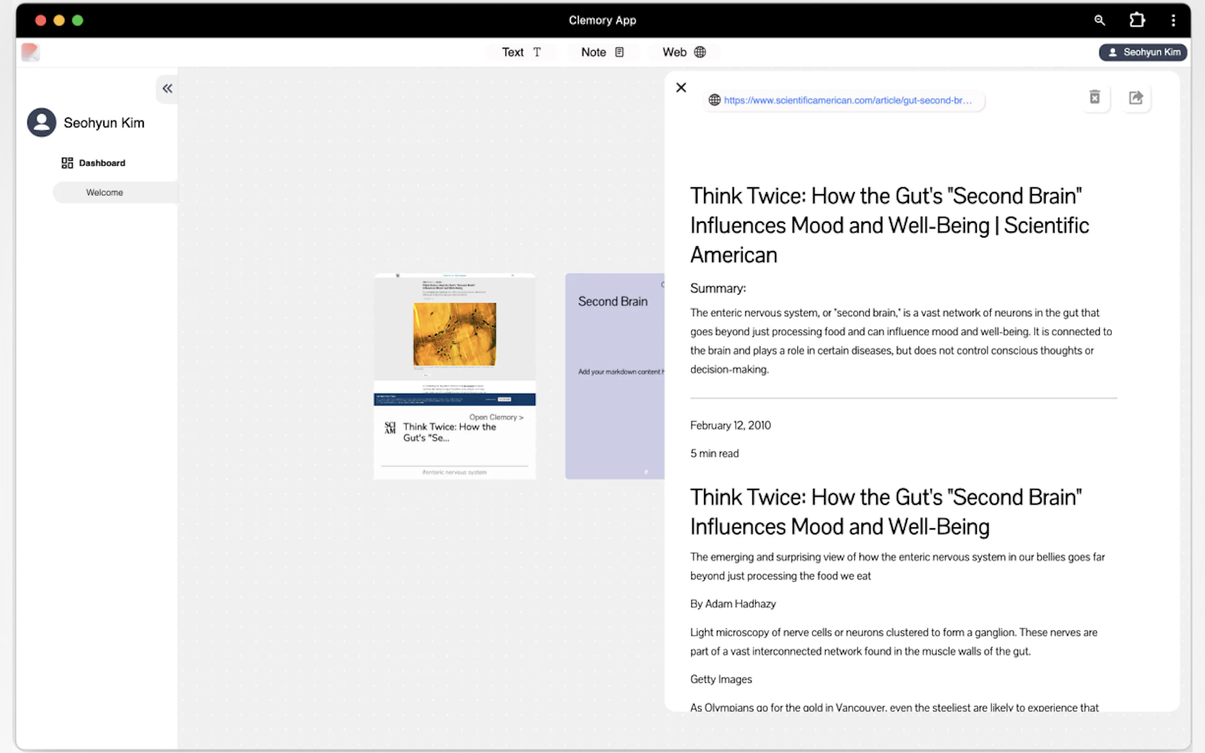The height and width of the screenshot is (753, 1205).
Task: Click the summary paragraph about the enteric nervous system
Action: (x=900, y=341)
